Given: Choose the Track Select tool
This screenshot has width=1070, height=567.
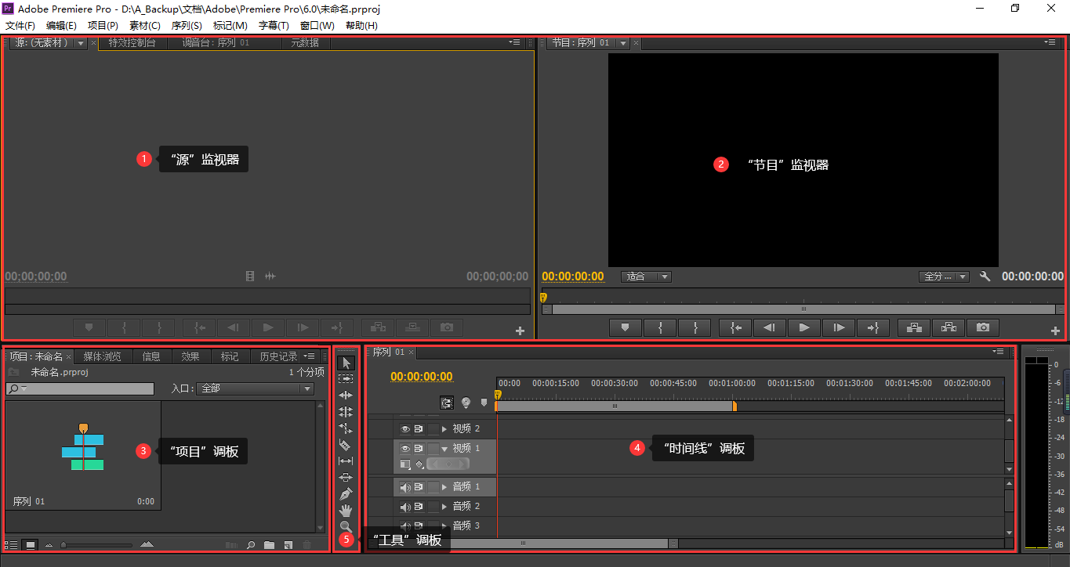Looking at the screenshot, I should point(346,378).
